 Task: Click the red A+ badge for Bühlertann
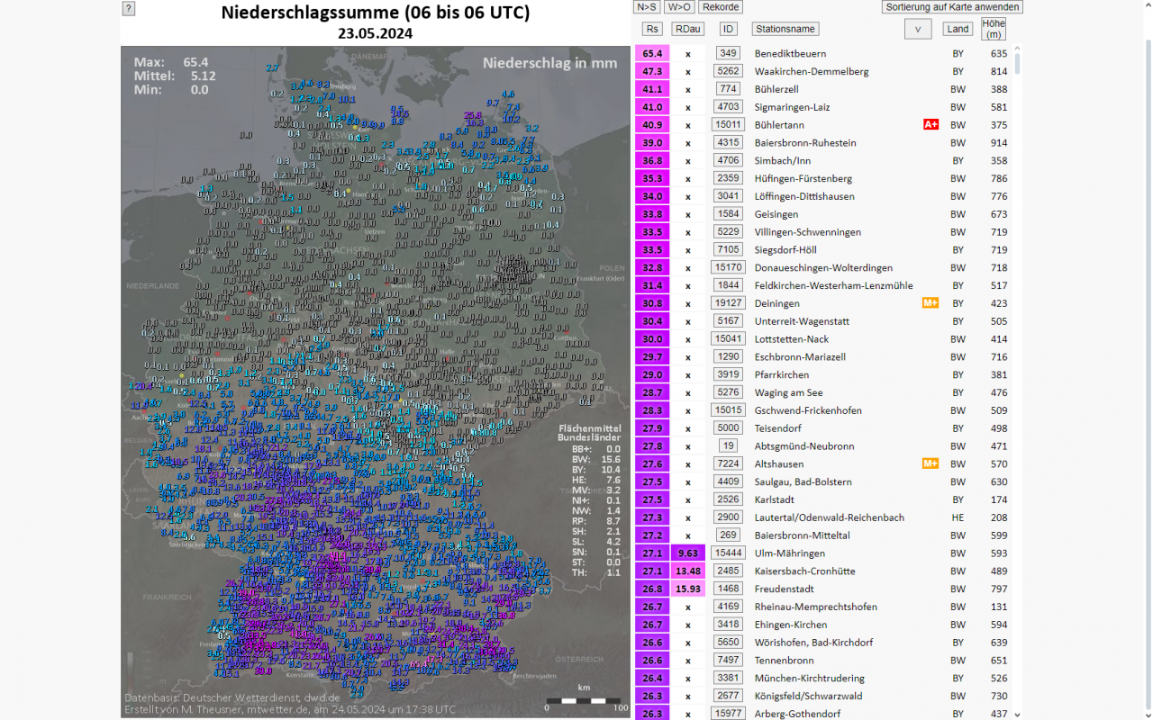(931, 125)
